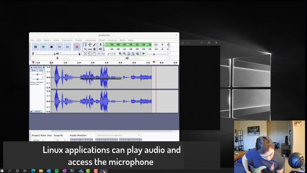Adjust the playback volume slider
Screen dimensions: 307x173
(x=70, y=54)
